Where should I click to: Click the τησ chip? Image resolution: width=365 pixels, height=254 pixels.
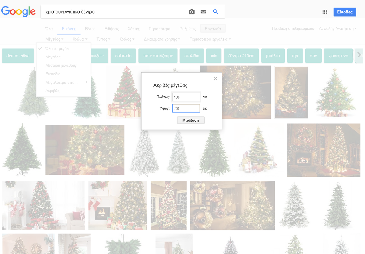[x=295, y=56]
